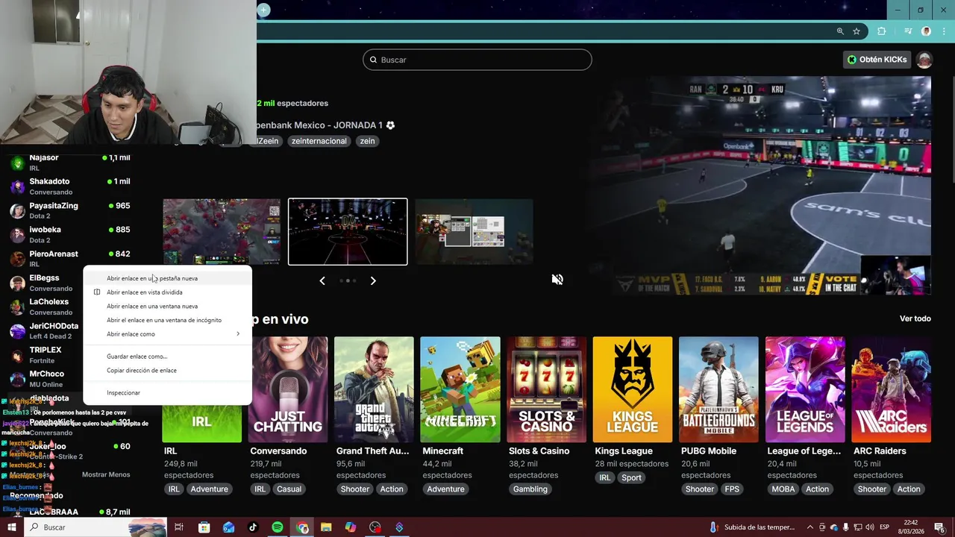
Task: Click the split view icon in context menu
Action: [97, 292]
